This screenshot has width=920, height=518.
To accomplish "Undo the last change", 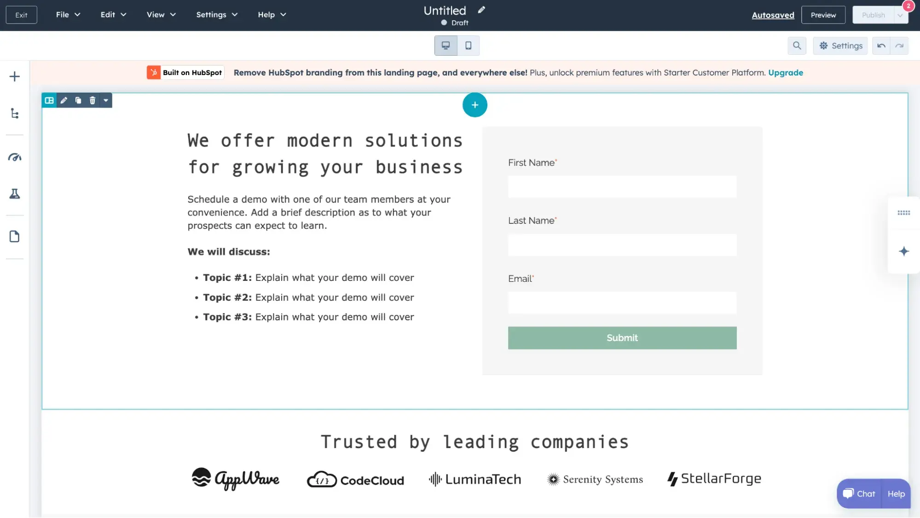I will [880, 46].
